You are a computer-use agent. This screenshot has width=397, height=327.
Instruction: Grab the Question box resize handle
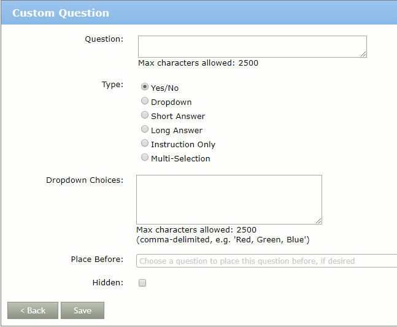coord(363,54)
